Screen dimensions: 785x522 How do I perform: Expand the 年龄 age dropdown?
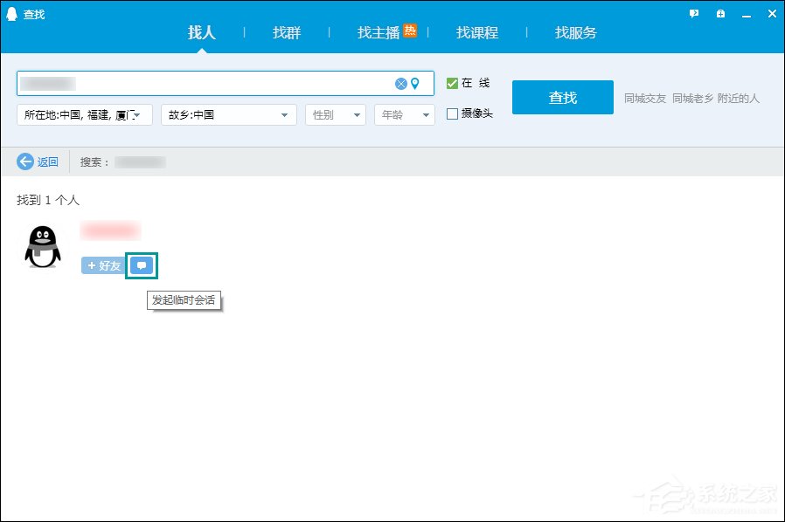pos(404,113)
